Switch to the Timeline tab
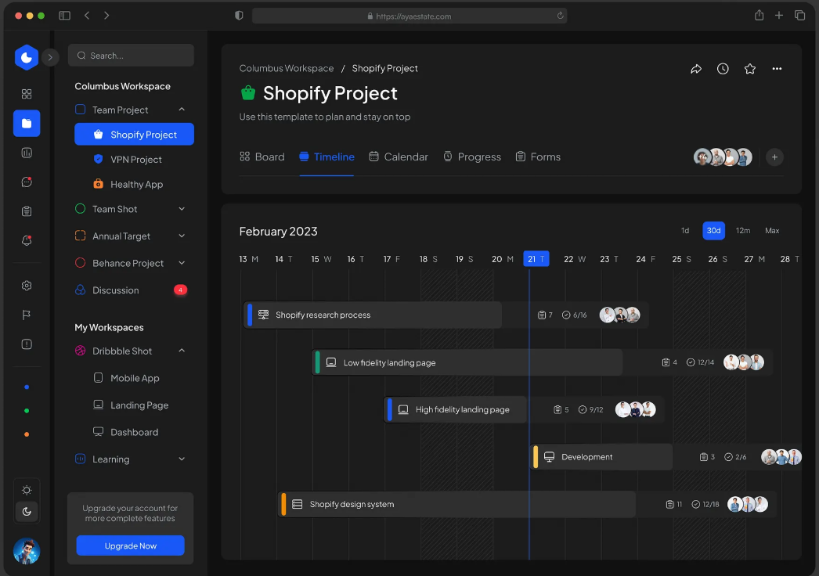The height and width of the screenshot is (576, 819). pyautogui.click(x=327, y=157)
